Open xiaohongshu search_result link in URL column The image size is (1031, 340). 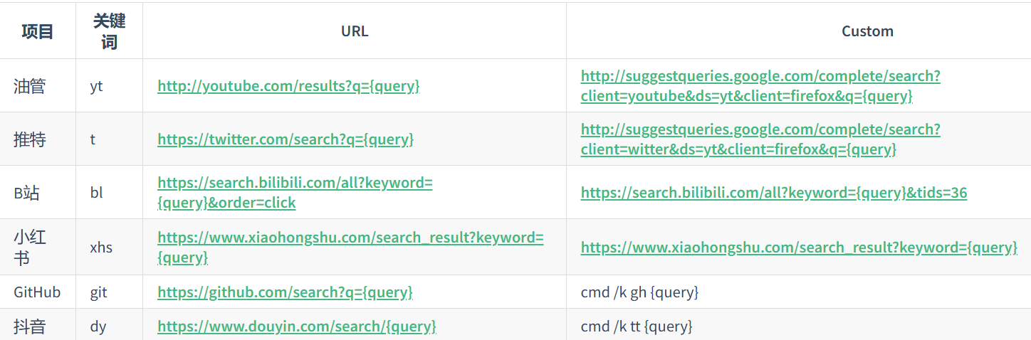350,248
